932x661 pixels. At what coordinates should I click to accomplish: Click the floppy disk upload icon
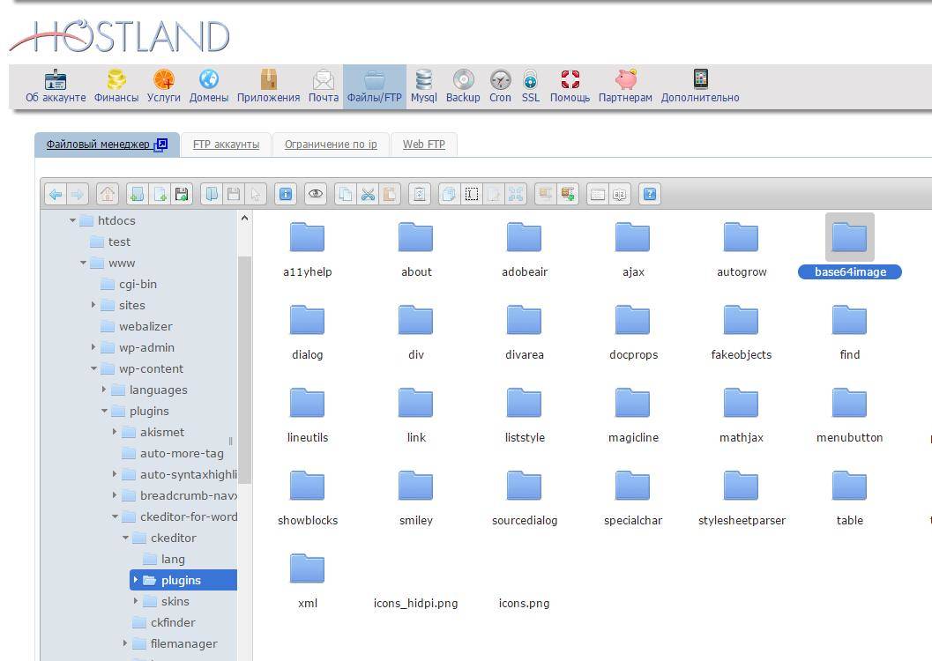[182, 194]
